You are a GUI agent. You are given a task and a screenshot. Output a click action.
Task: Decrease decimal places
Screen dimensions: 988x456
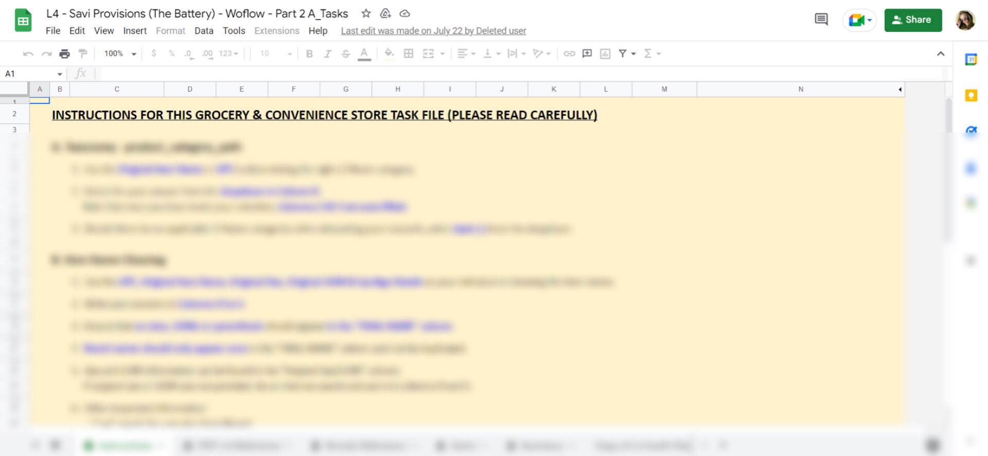click(189, 54)
